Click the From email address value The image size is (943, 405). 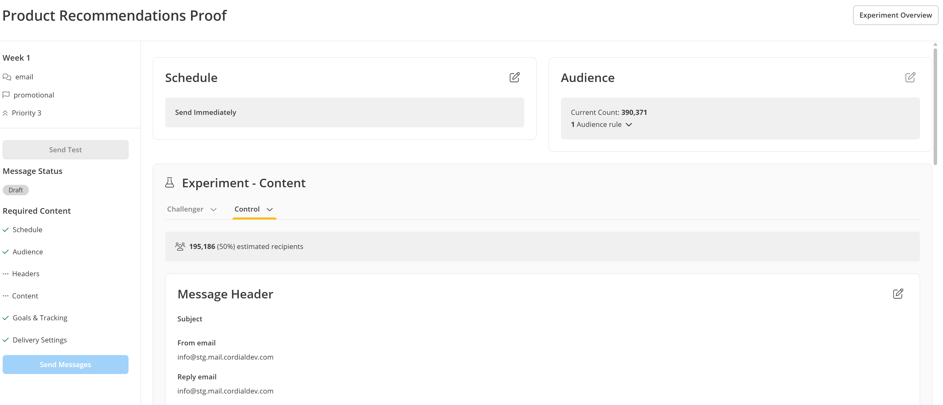(225, 357)
